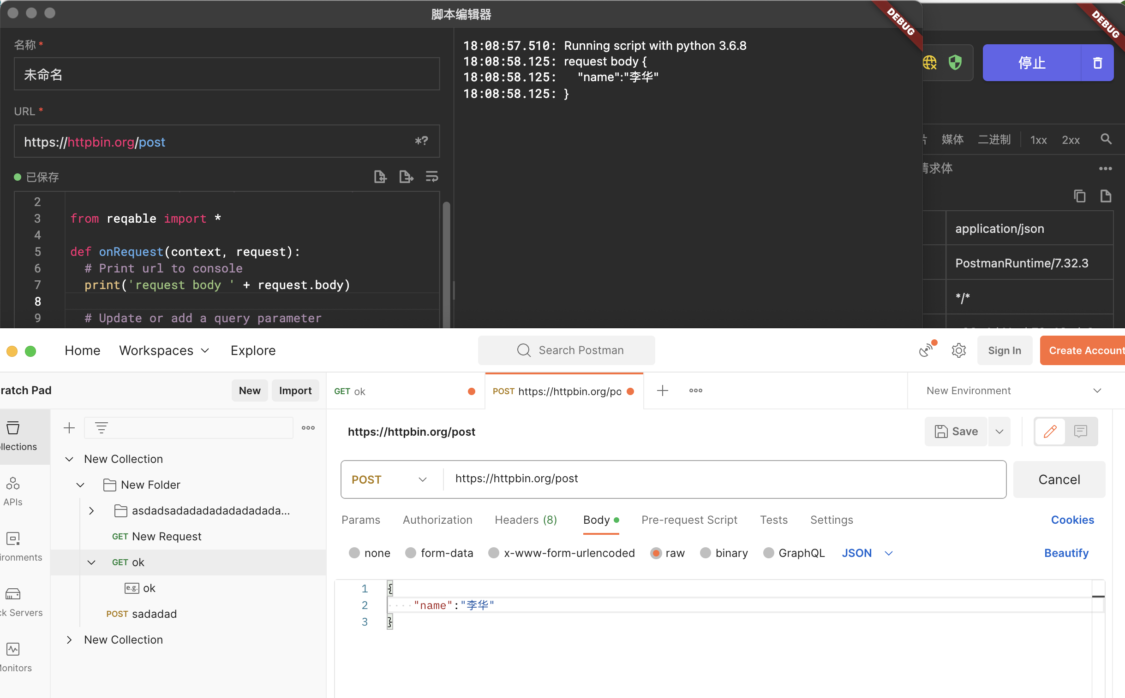This screenshot has width=1125, height=698.
Task: Select the GraphQL body option
Action: [768, 553]
